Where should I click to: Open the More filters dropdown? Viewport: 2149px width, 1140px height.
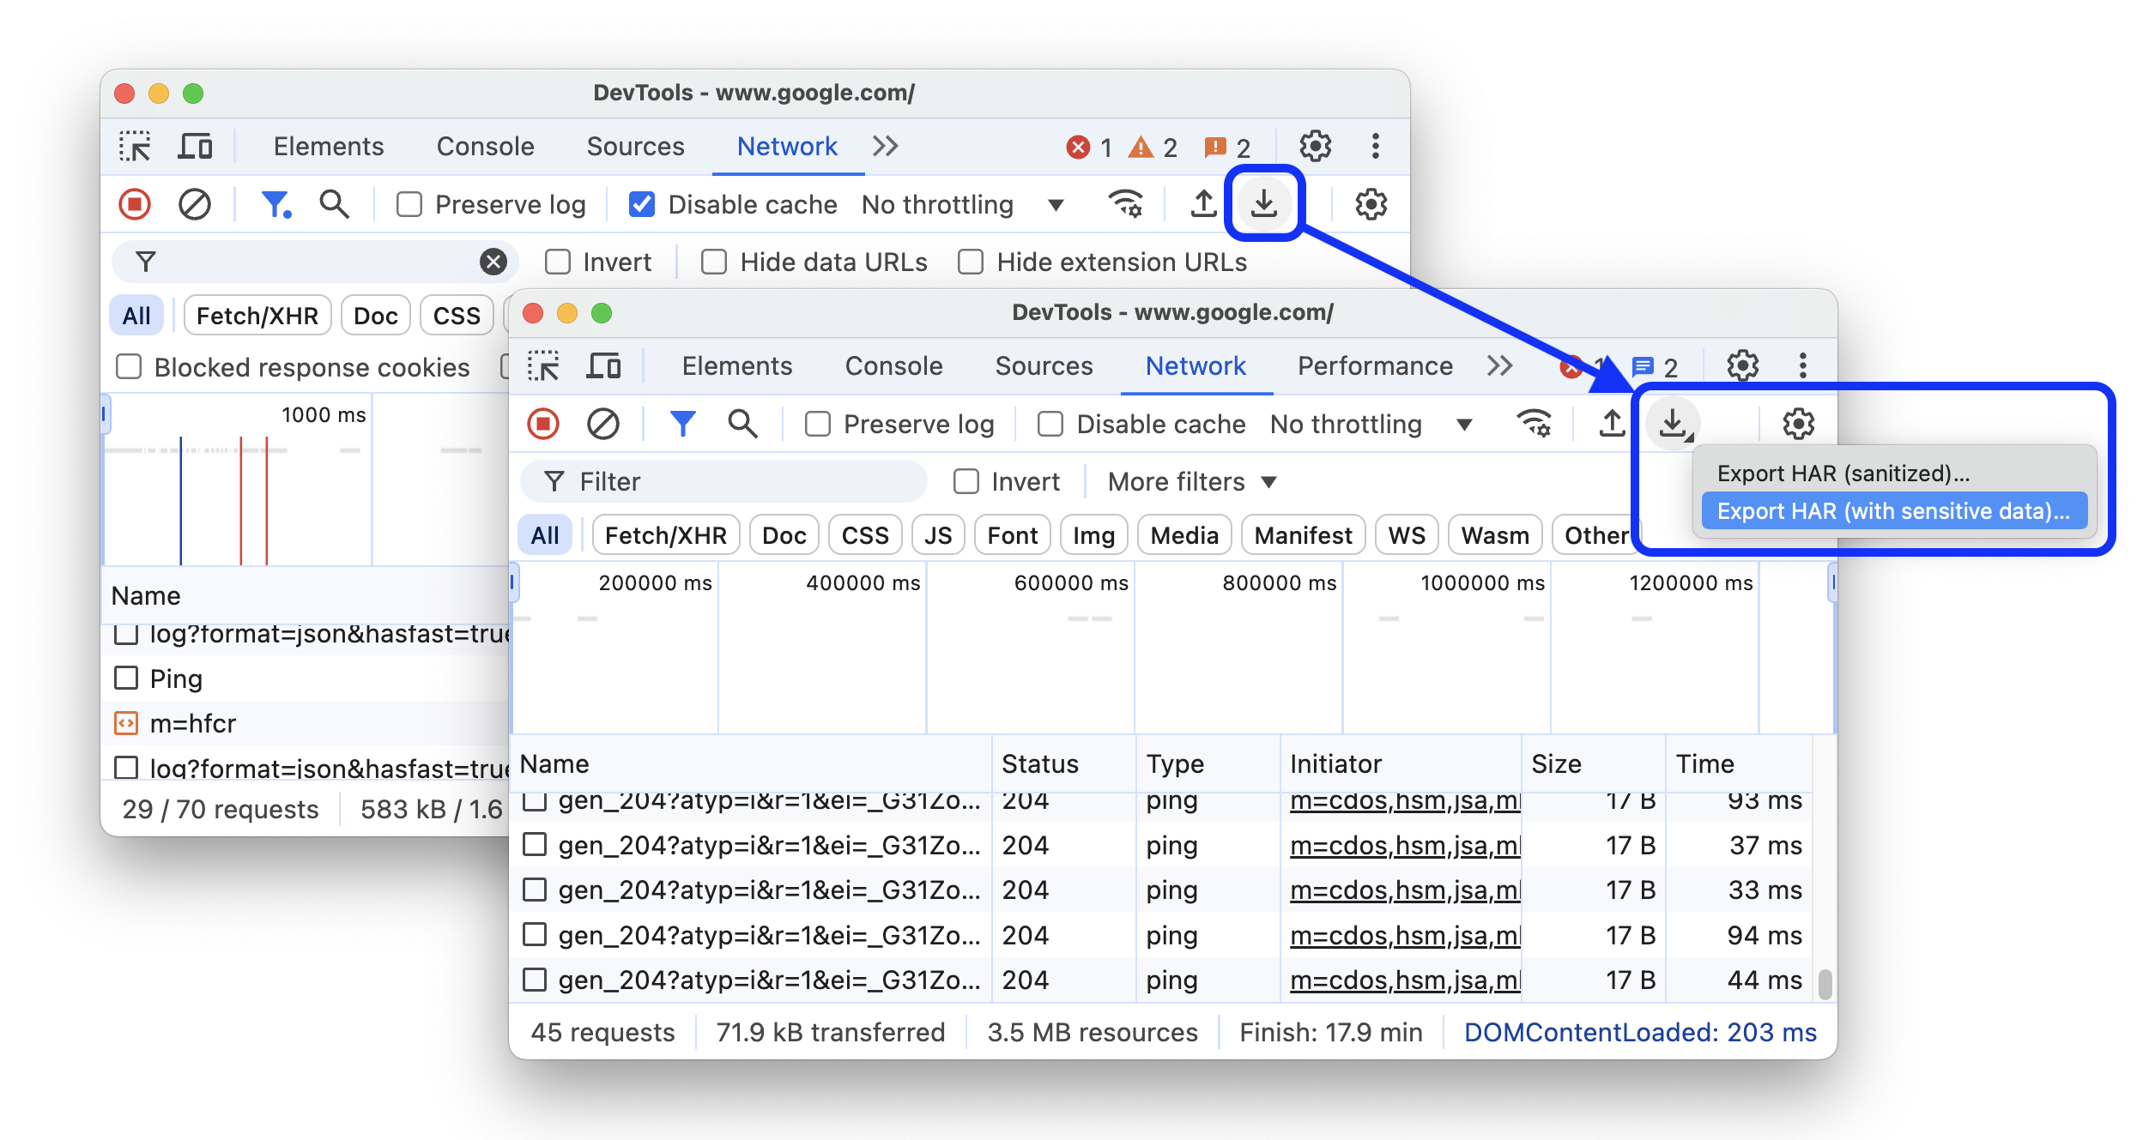coord(1192,482)
